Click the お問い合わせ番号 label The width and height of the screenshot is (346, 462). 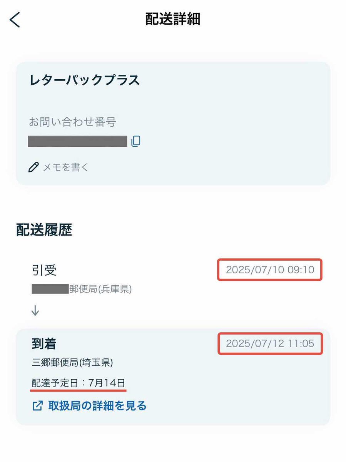pyautogui.click(x=72, y=122)
